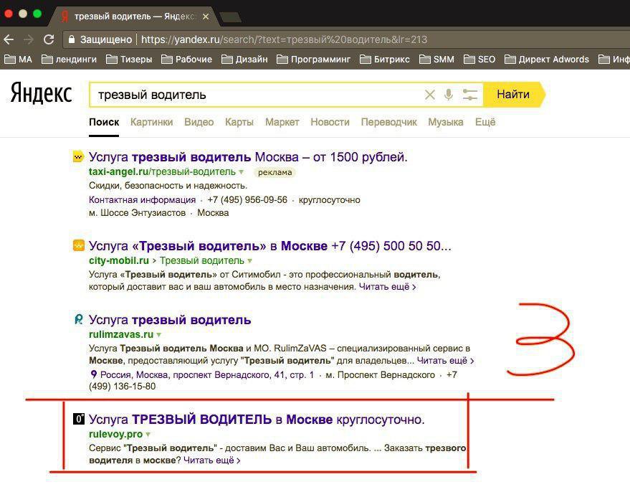Open the 'Трезвый водитель' breadcrumb link

[202, 260]
